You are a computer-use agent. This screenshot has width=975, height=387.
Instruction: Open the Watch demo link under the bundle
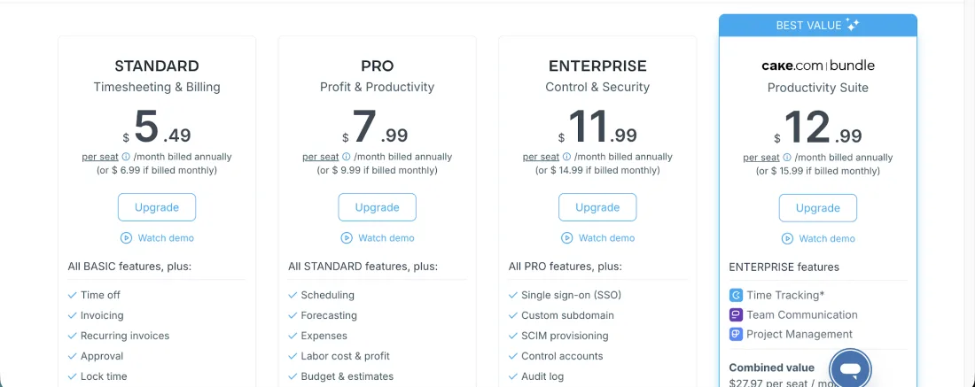point(818,238)
